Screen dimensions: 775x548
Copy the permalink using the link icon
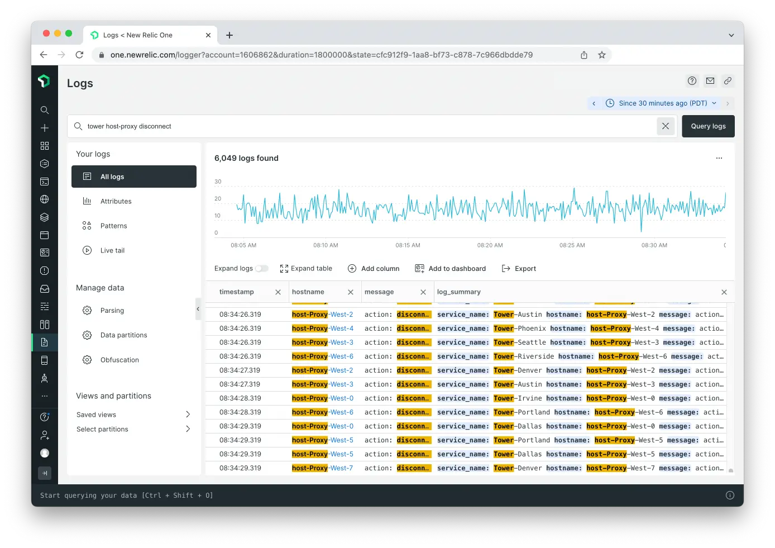pyautogui.click(x=728, y=80)
